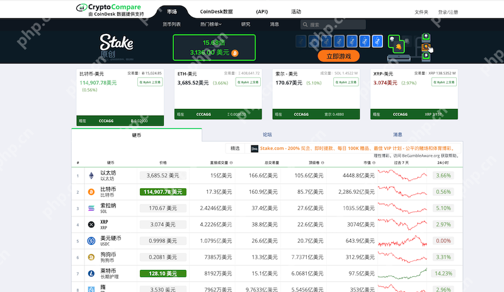The height and width of the screenshot is (292, 504).
Task: Click the Bybit button on XRP-美元 card
Action: [x=444, y=82]
